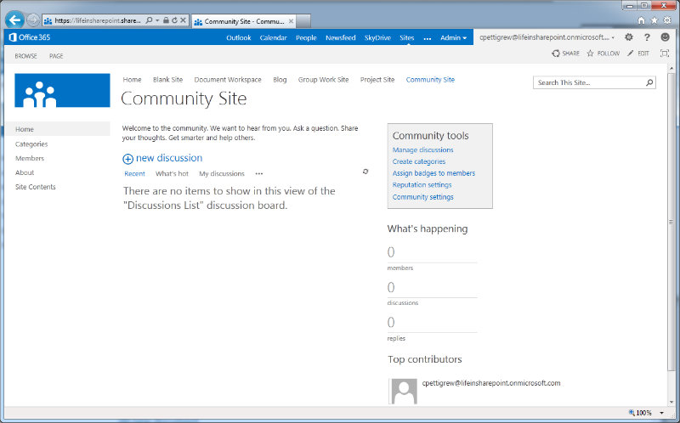Select Categories in the left navigation
Image resolution: width=680 pixels, height=423 pixels.
pyautogui.click(x=31, y=144)
